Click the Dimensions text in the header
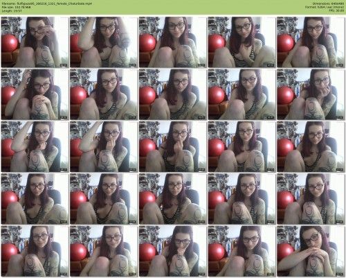 point(329,3)
